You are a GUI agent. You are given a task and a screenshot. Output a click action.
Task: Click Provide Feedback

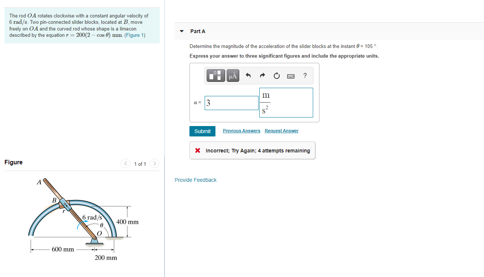[x=196, y=180]
